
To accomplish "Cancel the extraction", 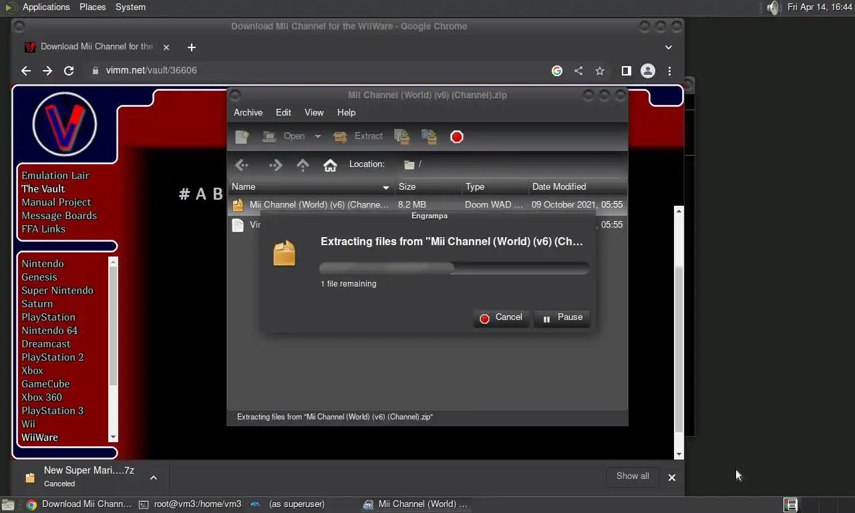I will [501, 317].
